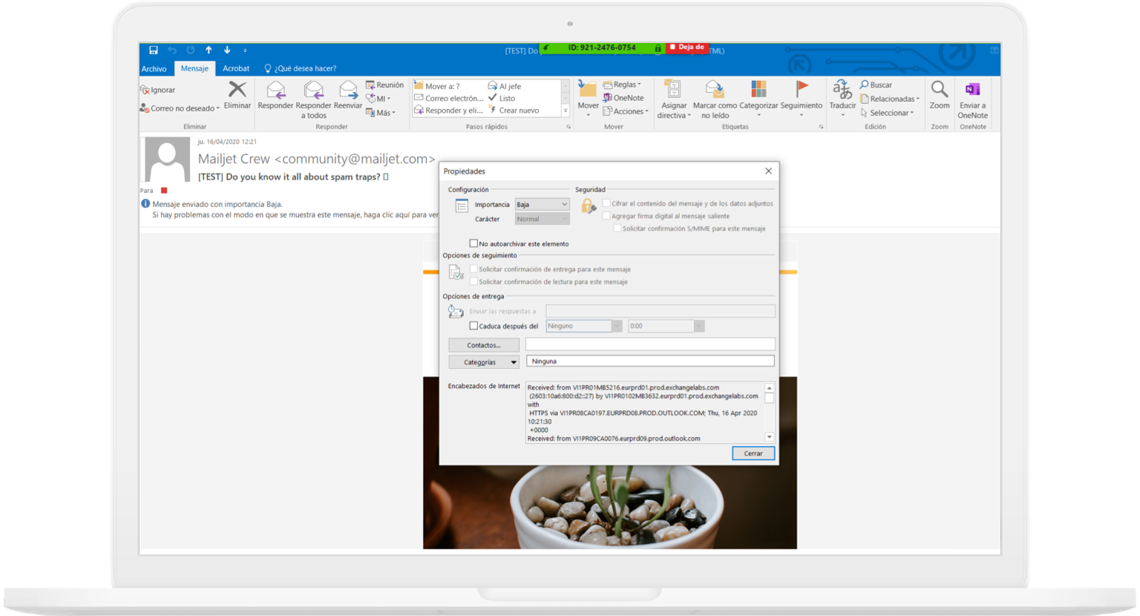This screenshot has height=616, width=1140.
Task: Open the Carácter dropdown
Action: point(542,219)
